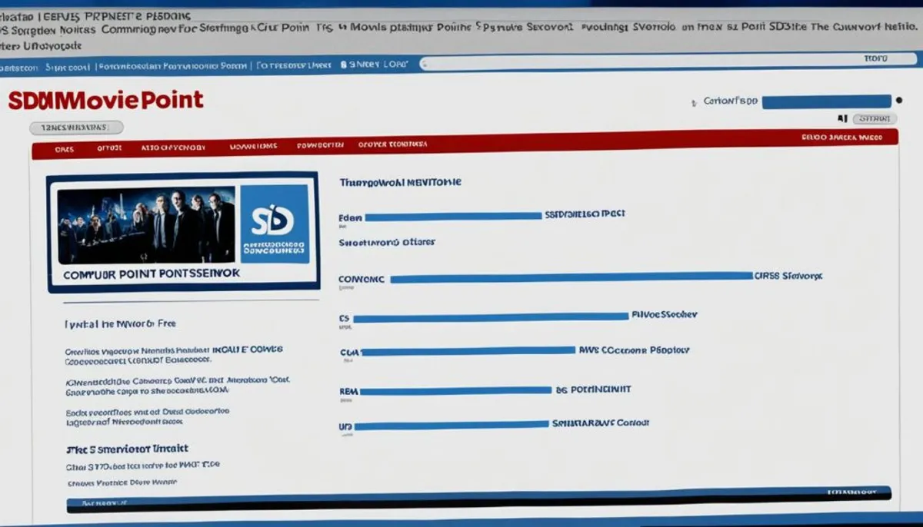The width and height of the screenshot is (923, 527).
Task: Open the movie cast poster thumbnail
Action: tap(146, 225)
